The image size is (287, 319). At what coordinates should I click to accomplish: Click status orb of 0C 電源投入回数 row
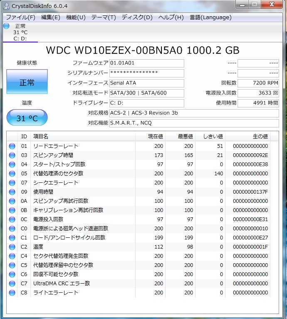pyautogui.click(x=12, y=219)
